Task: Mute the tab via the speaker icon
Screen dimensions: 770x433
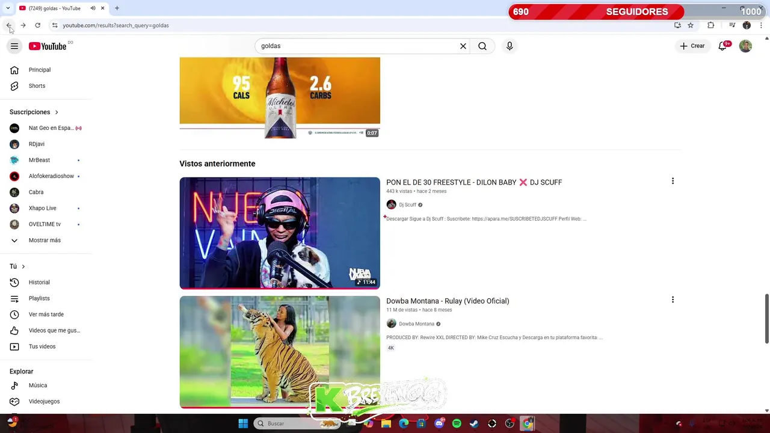Action: [93, 8]
